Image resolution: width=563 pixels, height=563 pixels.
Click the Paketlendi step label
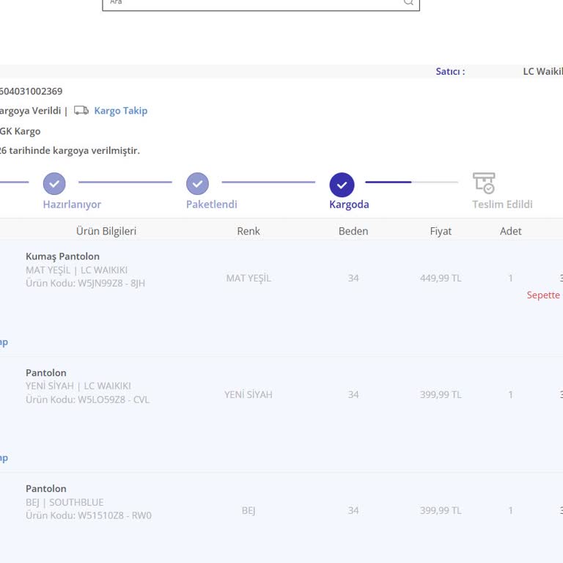[211, 205]
